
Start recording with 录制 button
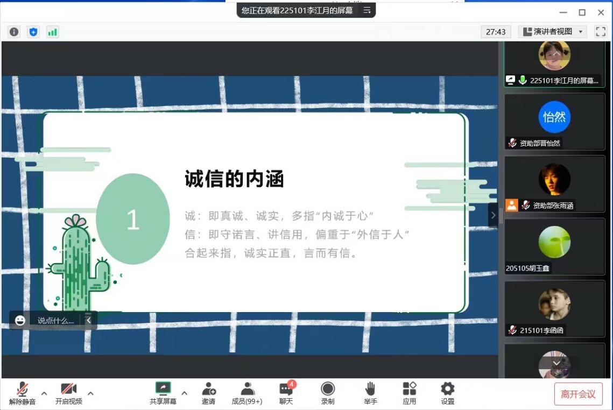pos(328,393)
